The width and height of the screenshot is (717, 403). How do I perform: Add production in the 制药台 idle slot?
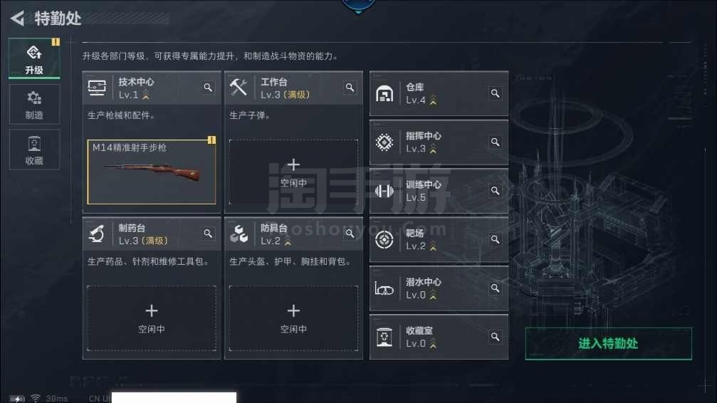pos(152,318)
